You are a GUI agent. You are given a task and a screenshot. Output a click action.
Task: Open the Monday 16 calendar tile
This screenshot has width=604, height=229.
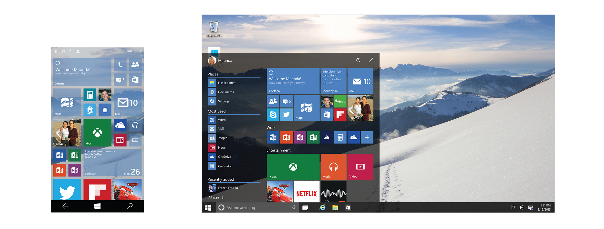(x=333, y=81)
